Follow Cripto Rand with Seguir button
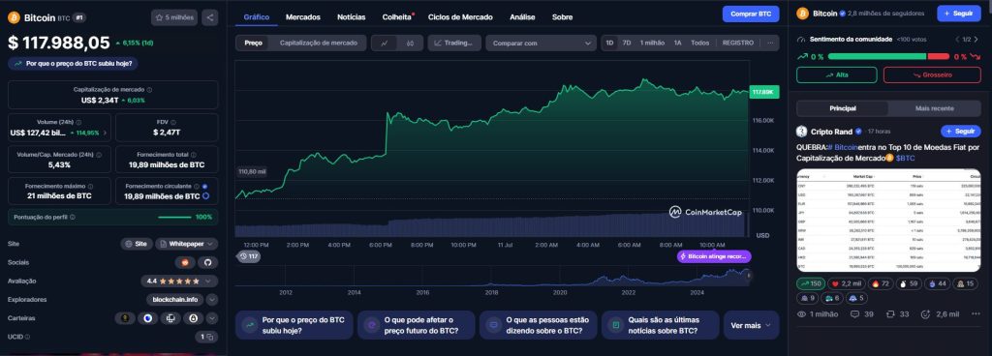 [x=960, y=132]
